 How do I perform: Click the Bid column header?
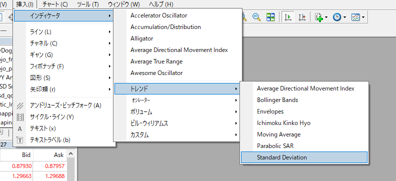(16, 154)
